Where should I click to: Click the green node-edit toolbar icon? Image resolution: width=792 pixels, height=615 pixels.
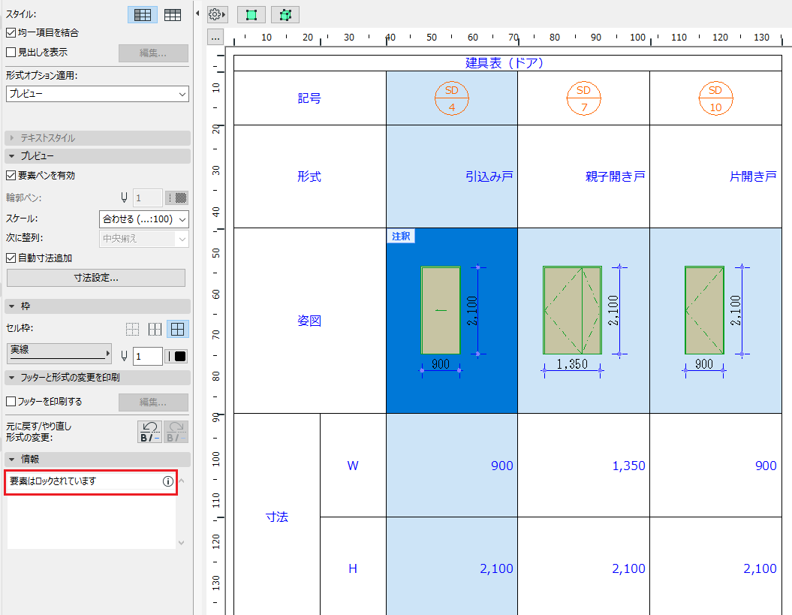pyautogui.click(x=285, y=15)
